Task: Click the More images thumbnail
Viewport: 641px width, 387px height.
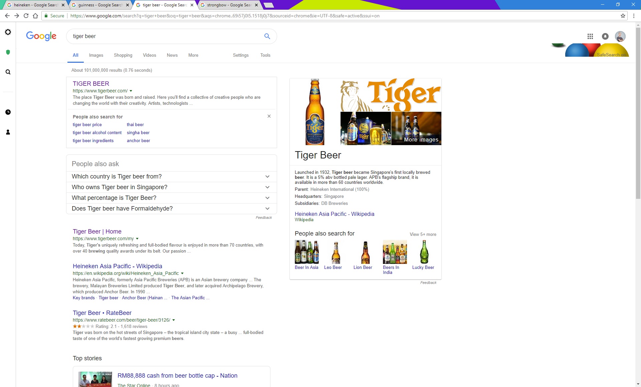Action: pyautogui.click(x=416, y=128)
